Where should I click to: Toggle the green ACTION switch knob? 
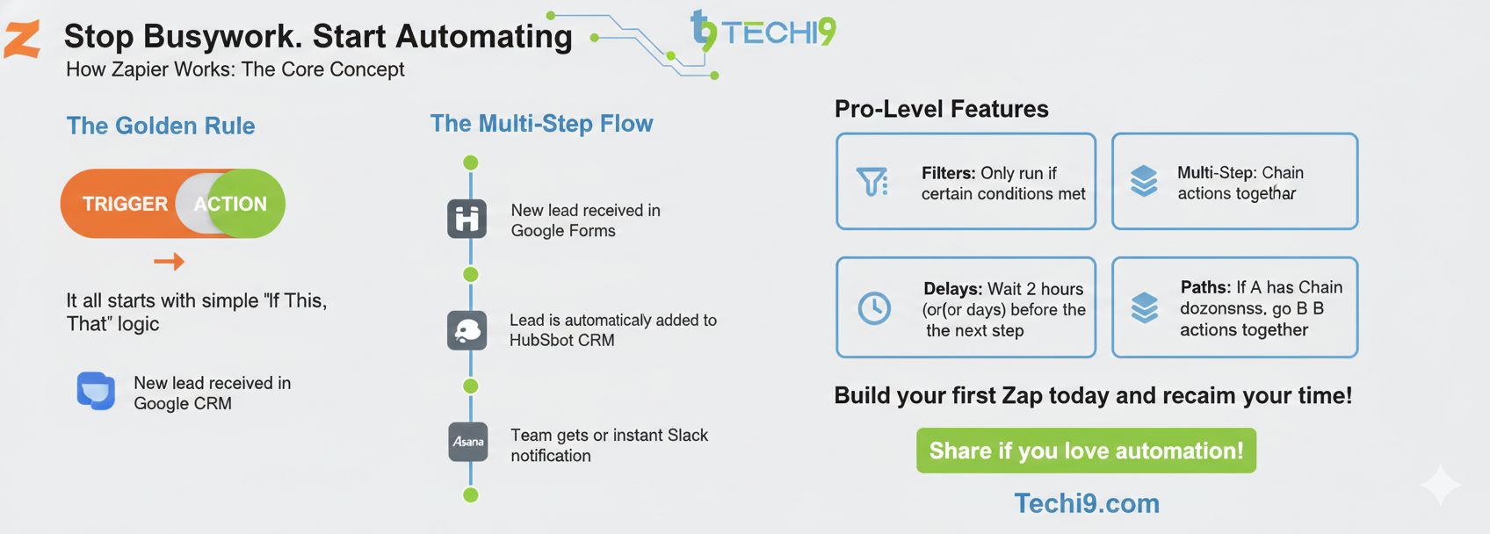pos(242,204)
